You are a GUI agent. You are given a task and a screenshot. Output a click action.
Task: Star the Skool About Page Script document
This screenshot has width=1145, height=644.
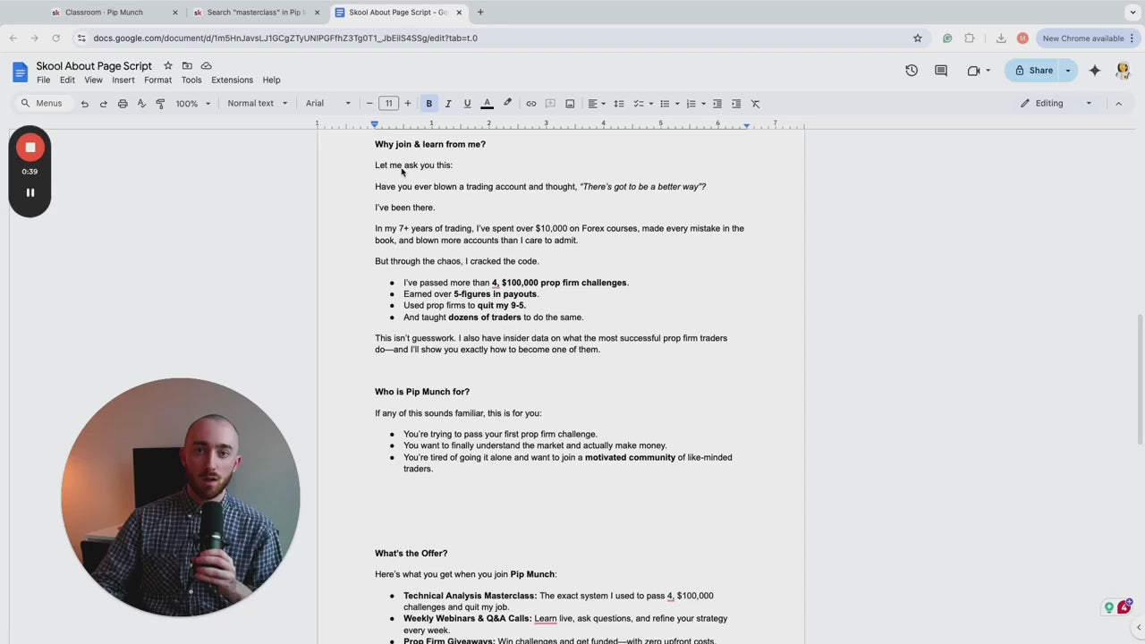pyautogui.click(x=168, y=66)
